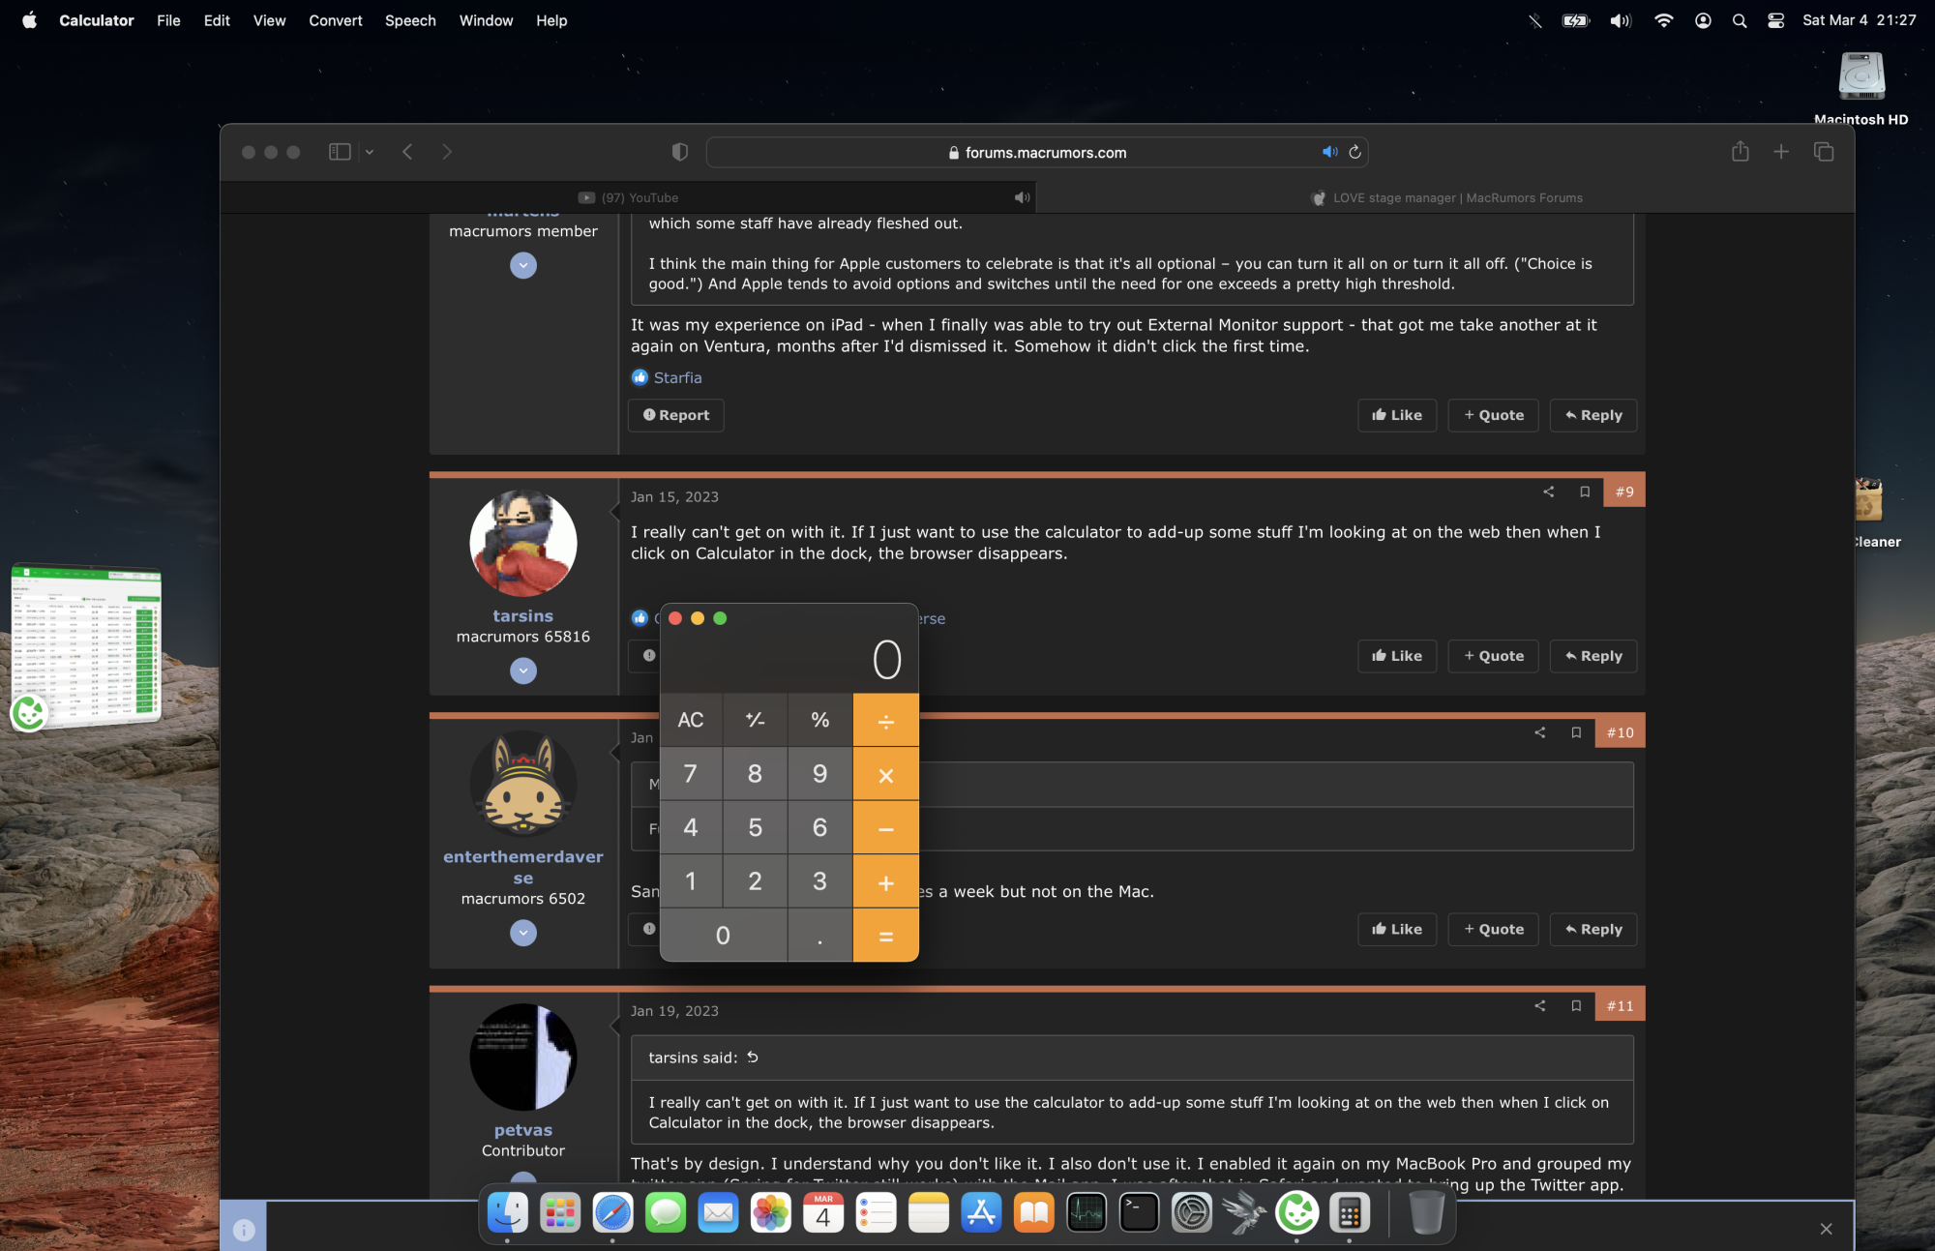Open the sidebar dropdown arrow in Safari

tap(370, 152)
